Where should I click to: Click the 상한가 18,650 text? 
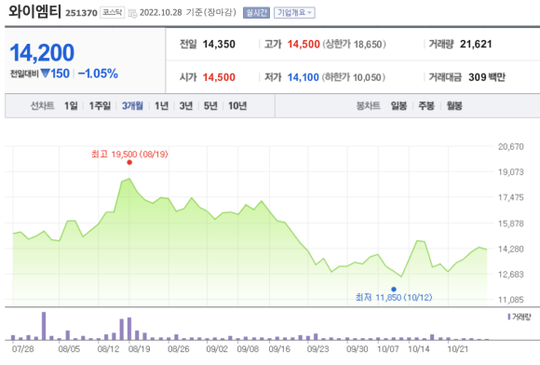click(354, 44)
